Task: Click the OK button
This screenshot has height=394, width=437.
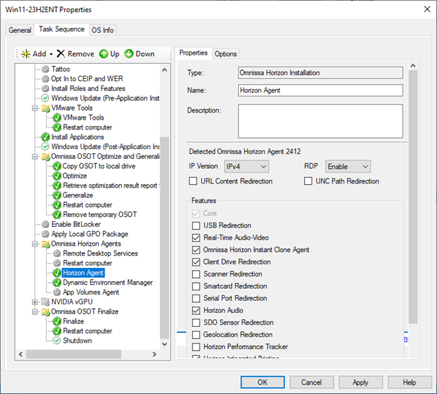Action: click(263, 382)
